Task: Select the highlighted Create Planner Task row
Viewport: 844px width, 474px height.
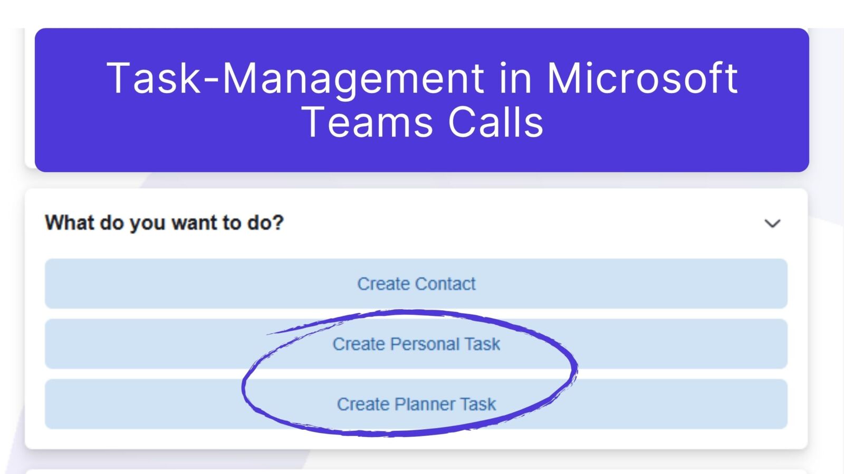Action: (417, 404)
